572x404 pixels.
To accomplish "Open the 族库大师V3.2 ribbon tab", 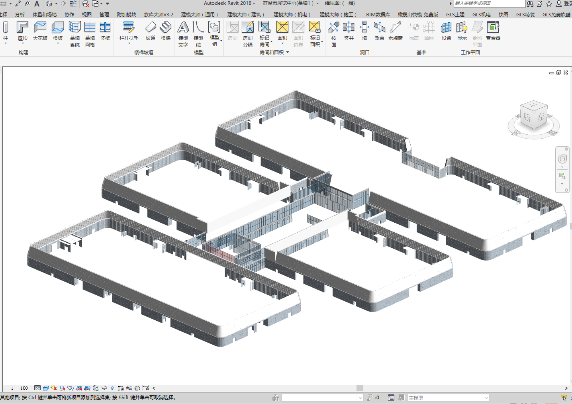I will pos(159,14).
